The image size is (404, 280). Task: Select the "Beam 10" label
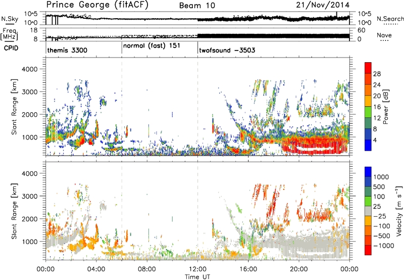pos(197,6)
